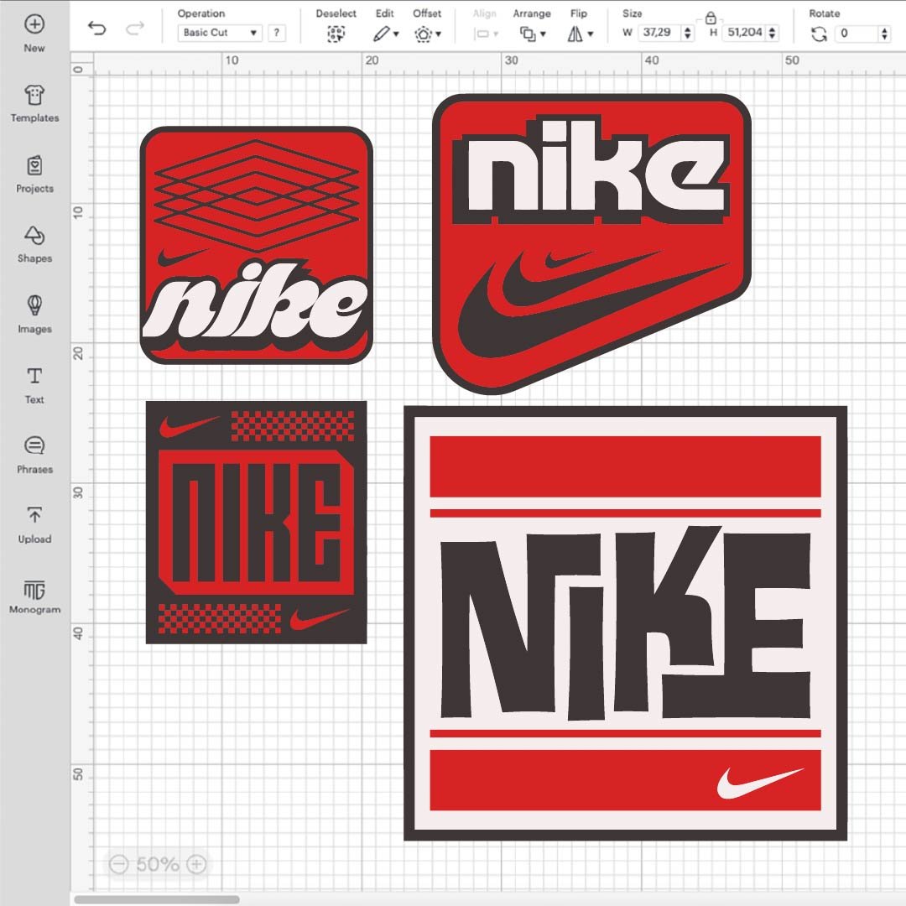Select the red script Nike badge design

256,245
